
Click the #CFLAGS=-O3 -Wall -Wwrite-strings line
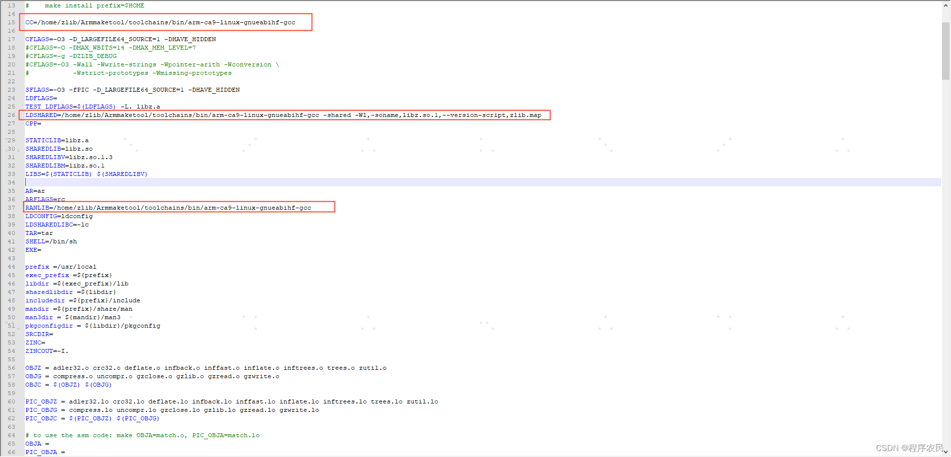click(x=152, y=64)
